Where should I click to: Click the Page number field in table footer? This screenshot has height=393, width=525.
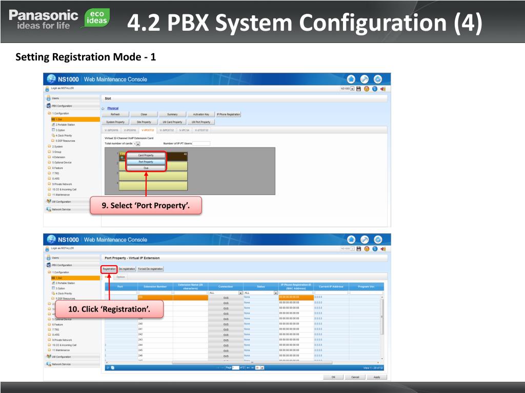236,367
